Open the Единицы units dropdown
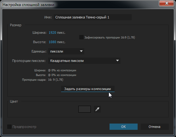176x137 pixels. click(66, 51)
